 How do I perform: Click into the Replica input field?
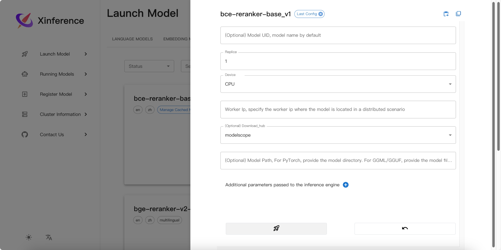(x=338, y=61)
